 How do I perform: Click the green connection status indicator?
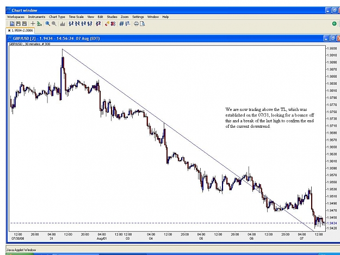pyautogui.click(x=335, y=23)
